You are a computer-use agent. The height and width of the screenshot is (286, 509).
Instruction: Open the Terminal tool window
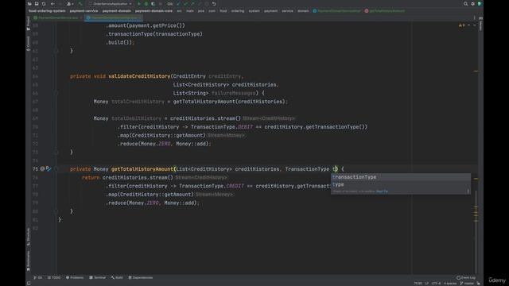tap(98, 277)
